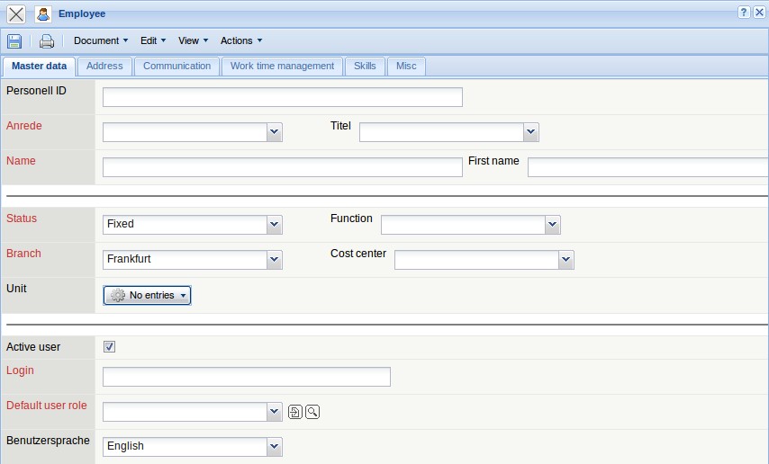The image size is (769, 464).
Task: Click the Save disk icon in toolbar
Action: [14, 40]
